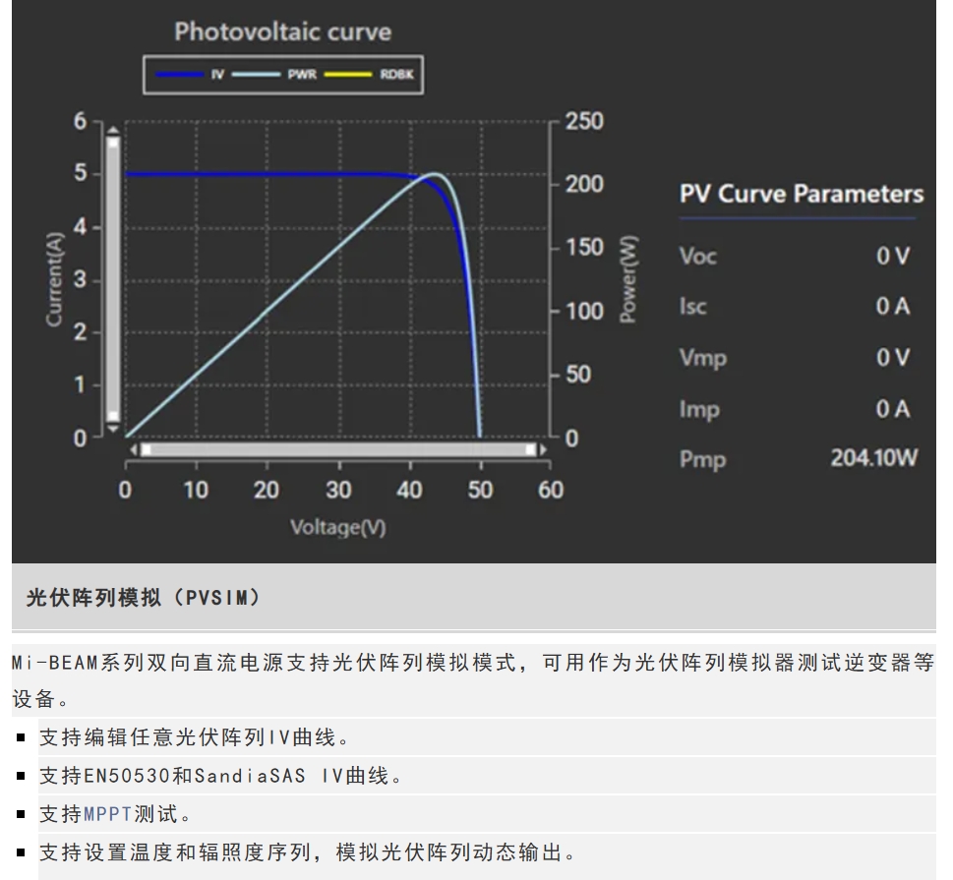Click the up arrow on the vertical chart scrollbar
953x880 pixels.
coord(112,129)
